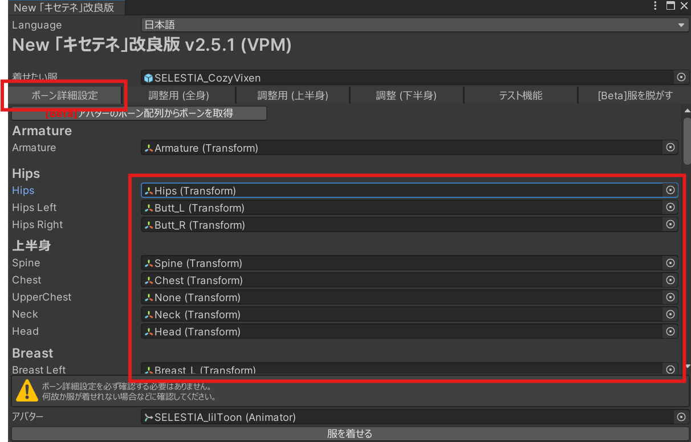Click the Hips Right label
This screenshot has height=442, width=691.
(x=38, y=225)
